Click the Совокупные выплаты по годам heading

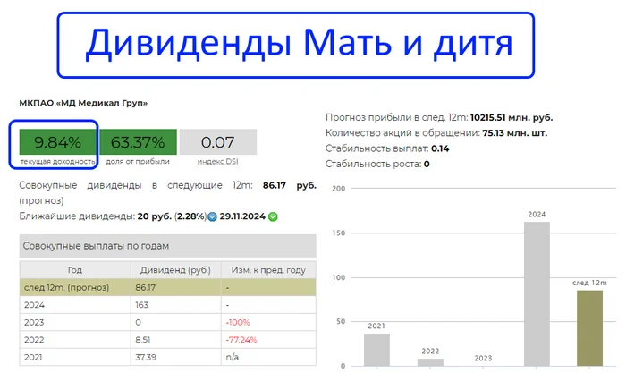pos(96,246)
